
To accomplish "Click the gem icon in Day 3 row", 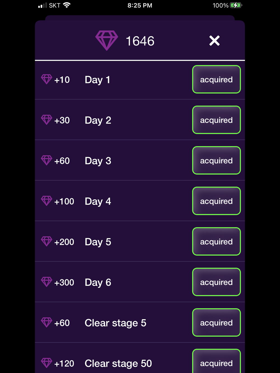I will [46, 160].
